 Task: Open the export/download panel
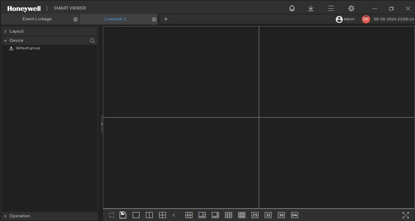pyautogui.click(x=311, y=8)
